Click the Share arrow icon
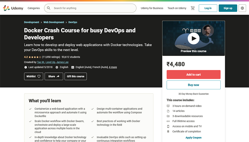249x142 pixels. point(58,76)
